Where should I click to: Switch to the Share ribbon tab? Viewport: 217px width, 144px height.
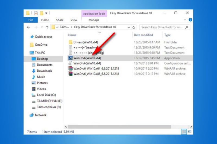[x=60, y=20]
